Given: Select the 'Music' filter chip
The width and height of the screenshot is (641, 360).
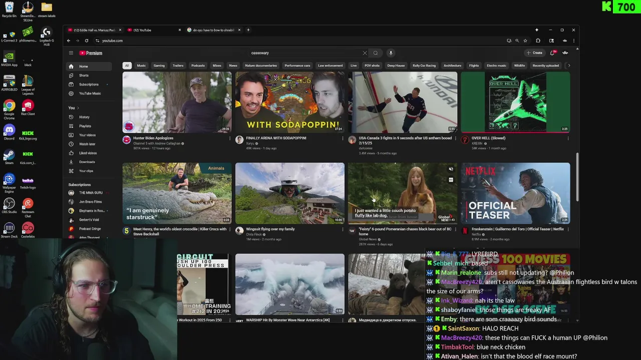Looking at the screenshot, I should (141, 65).
